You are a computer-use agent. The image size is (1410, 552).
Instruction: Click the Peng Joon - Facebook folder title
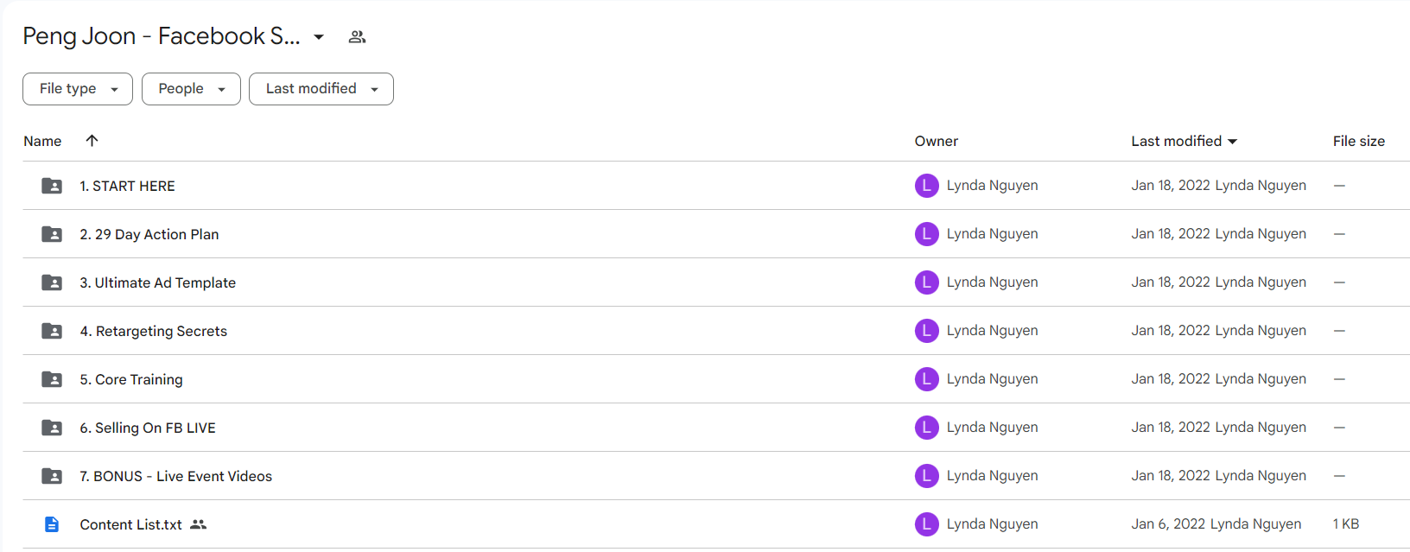click(x=162, y=36)
